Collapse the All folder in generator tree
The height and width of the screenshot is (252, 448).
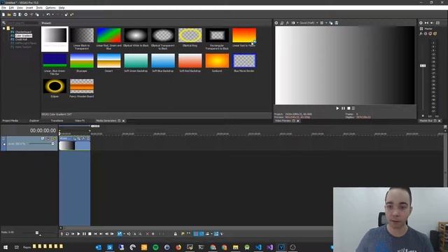pyautogui.click(x=3, y=28)
